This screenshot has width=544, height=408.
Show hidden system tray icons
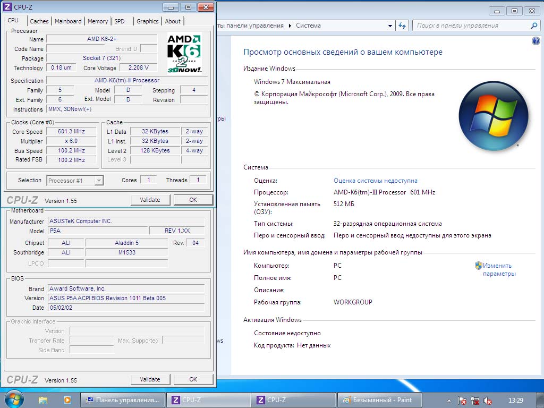(x=449, y=401)
